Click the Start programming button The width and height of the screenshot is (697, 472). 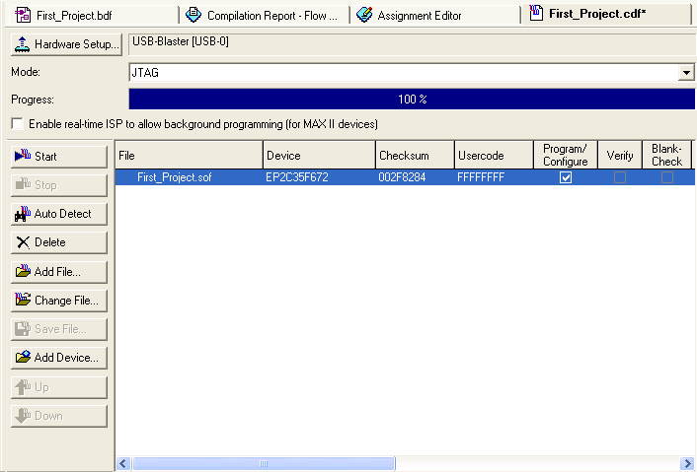(x=58, y=157)
